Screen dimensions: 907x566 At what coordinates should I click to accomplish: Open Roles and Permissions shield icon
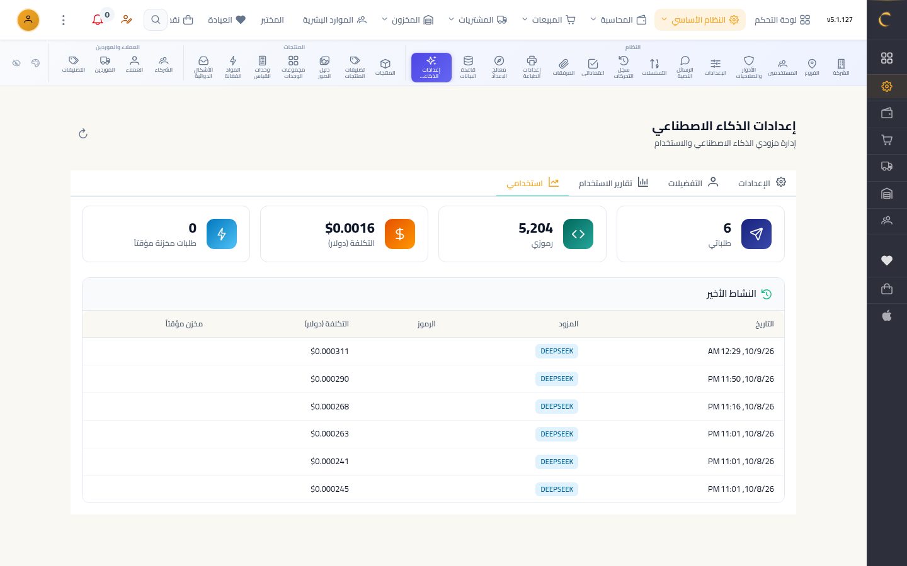coord(749,67)
